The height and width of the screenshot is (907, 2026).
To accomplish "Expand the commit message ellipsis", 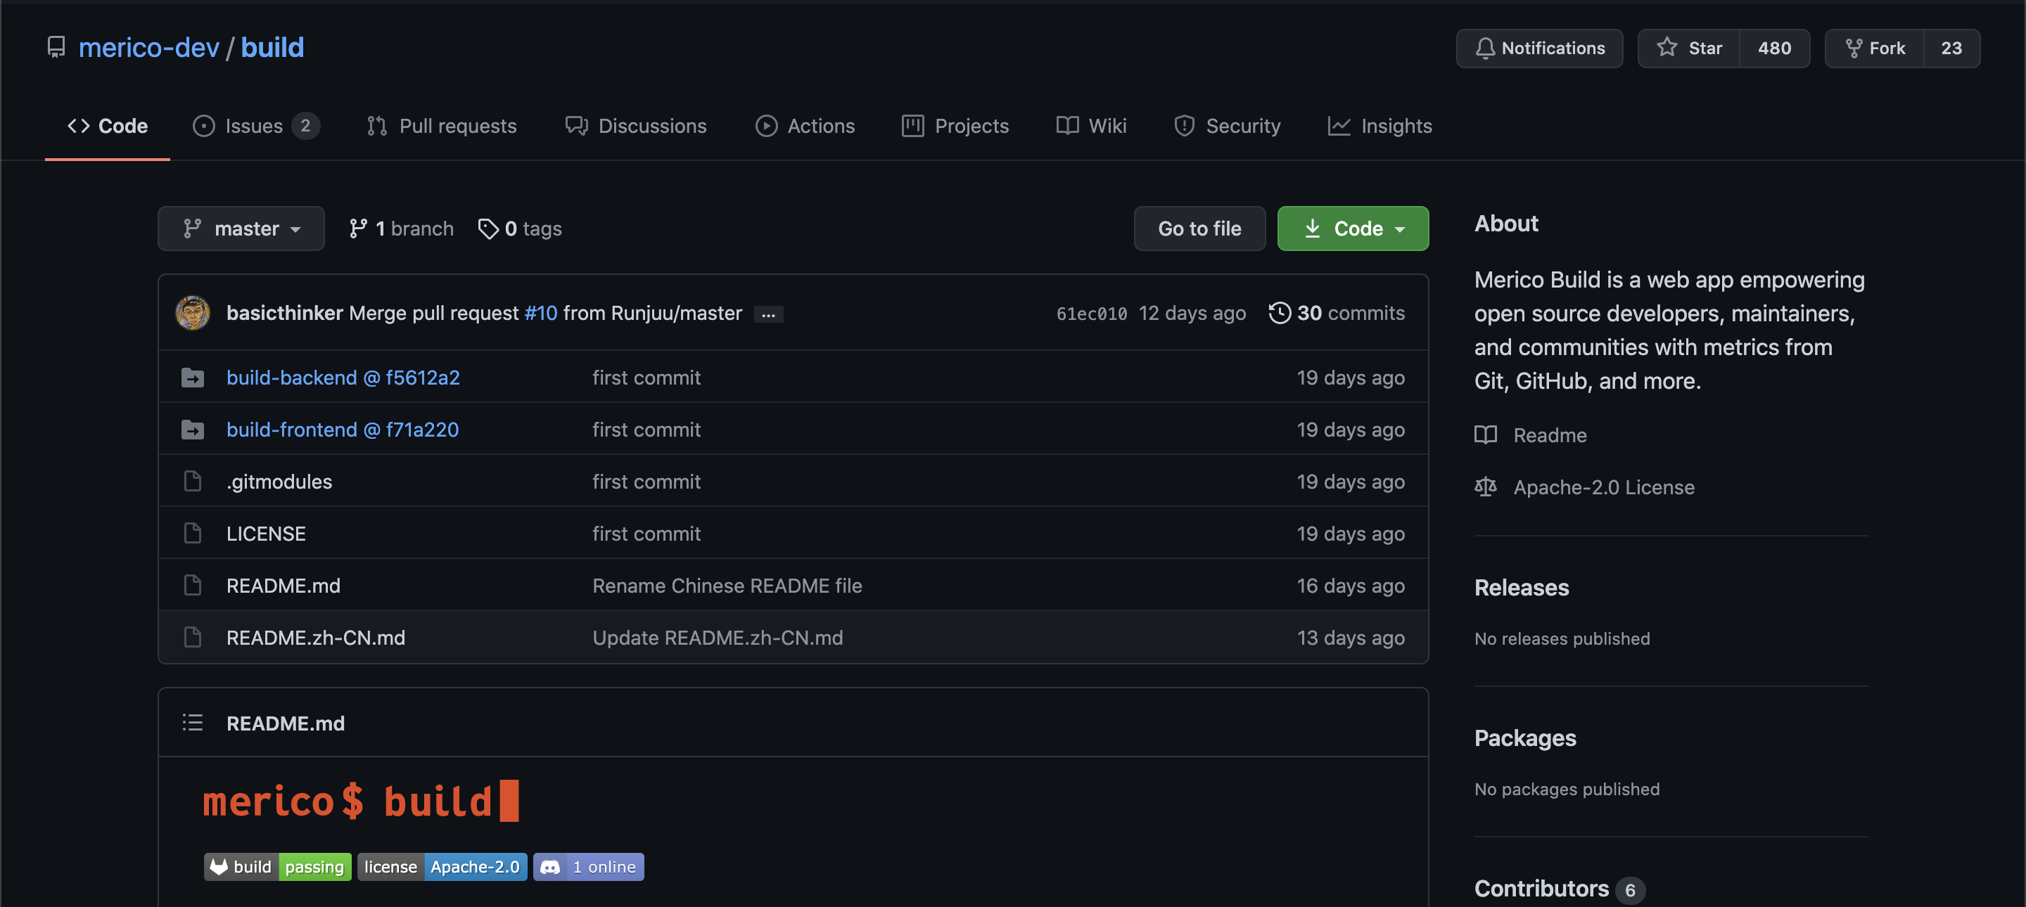I will [x=768, y=314].
